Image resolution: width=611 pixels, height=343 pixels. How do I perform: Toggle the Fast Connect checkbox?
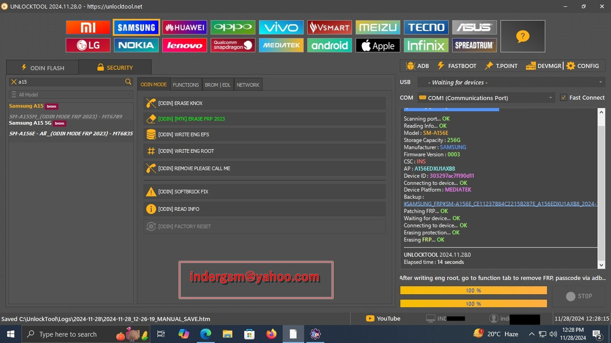pos(563,98)
